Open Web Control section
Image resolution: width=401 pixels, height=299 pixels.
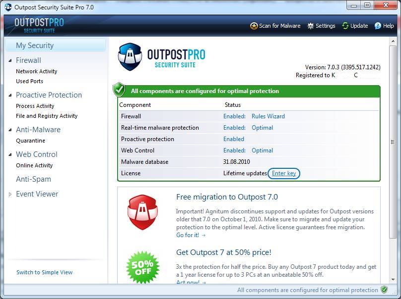point(37,154)
